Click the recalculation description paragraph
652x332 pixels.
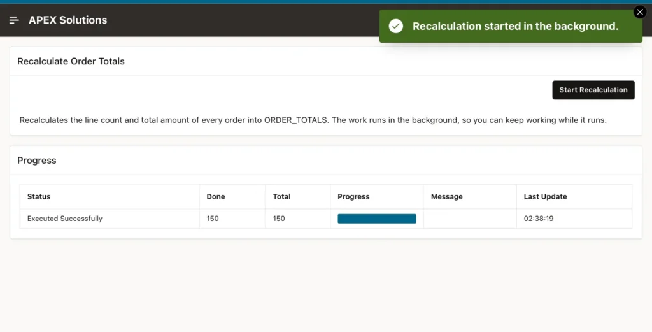point(313,120)
